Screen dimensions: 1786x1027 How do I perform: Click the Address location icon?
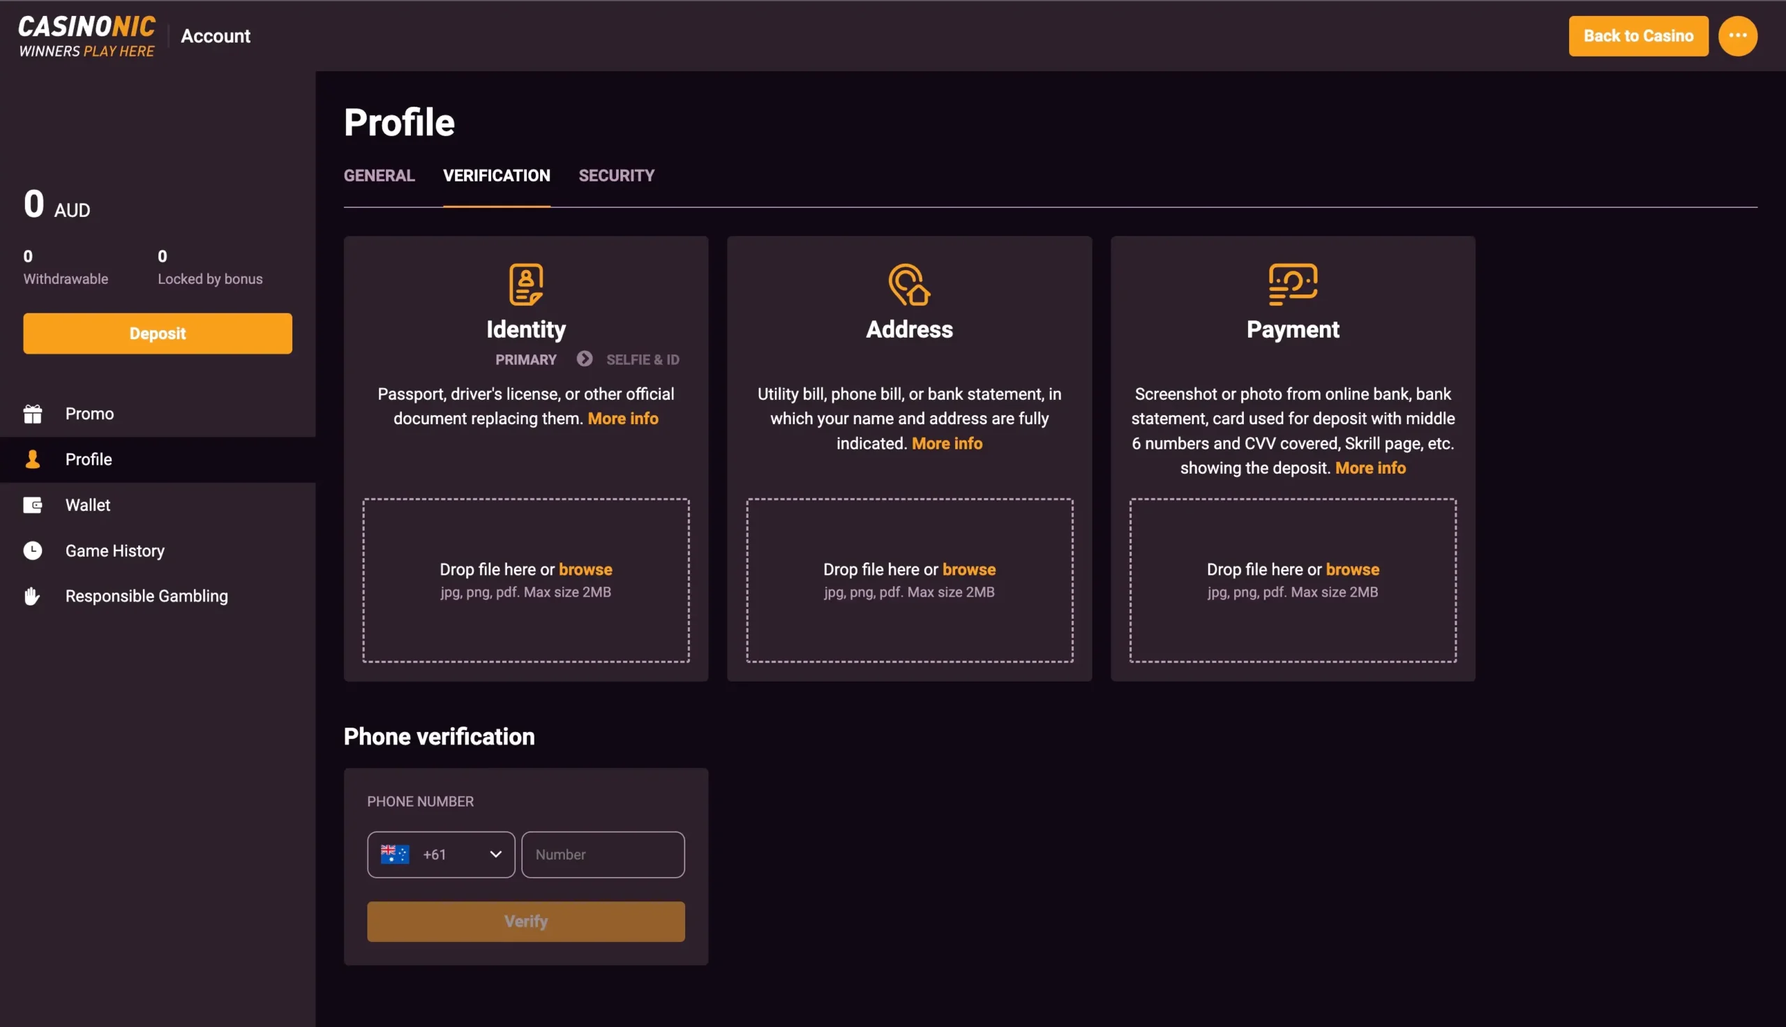[x=910, y=284]
